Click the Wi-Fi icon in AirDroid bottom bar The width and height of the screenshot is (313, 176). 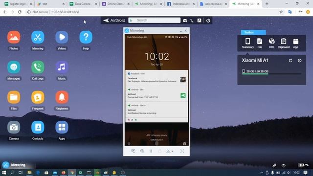[284, 165]
